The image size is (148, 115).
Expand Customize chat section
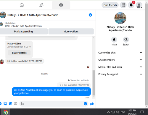[x=120, y=53]
